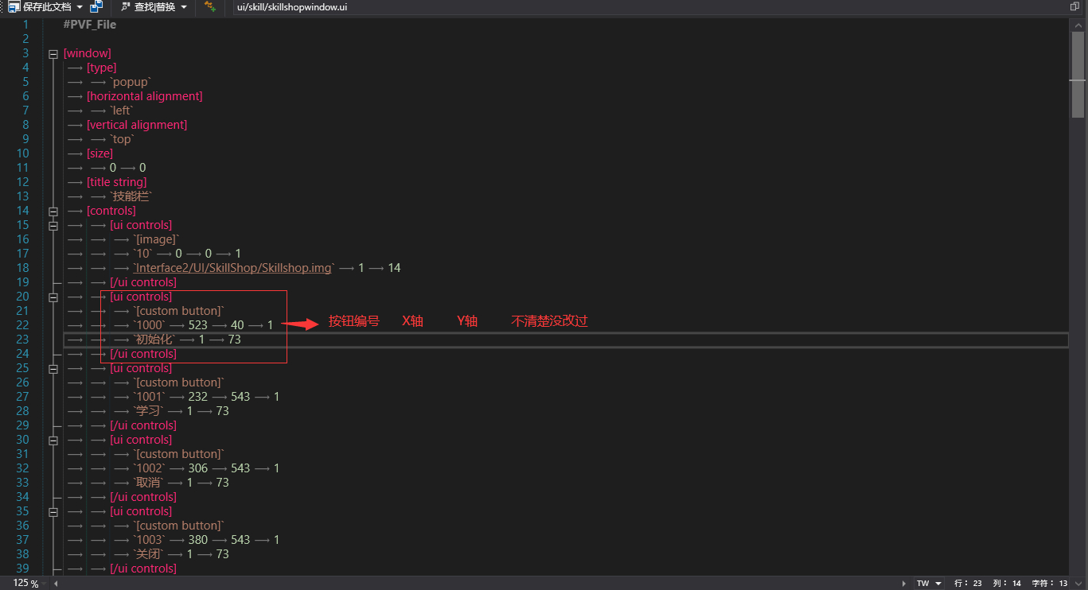Click value 232 on line 27
Viewport: 1088px width, 590px height.
click(x=198, y=397)
